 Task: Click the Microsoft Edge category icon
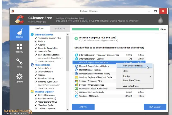32,65
